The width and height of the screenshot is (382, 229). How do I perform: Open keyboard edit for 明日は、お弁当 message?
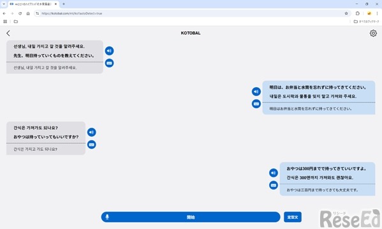point(256,104)
